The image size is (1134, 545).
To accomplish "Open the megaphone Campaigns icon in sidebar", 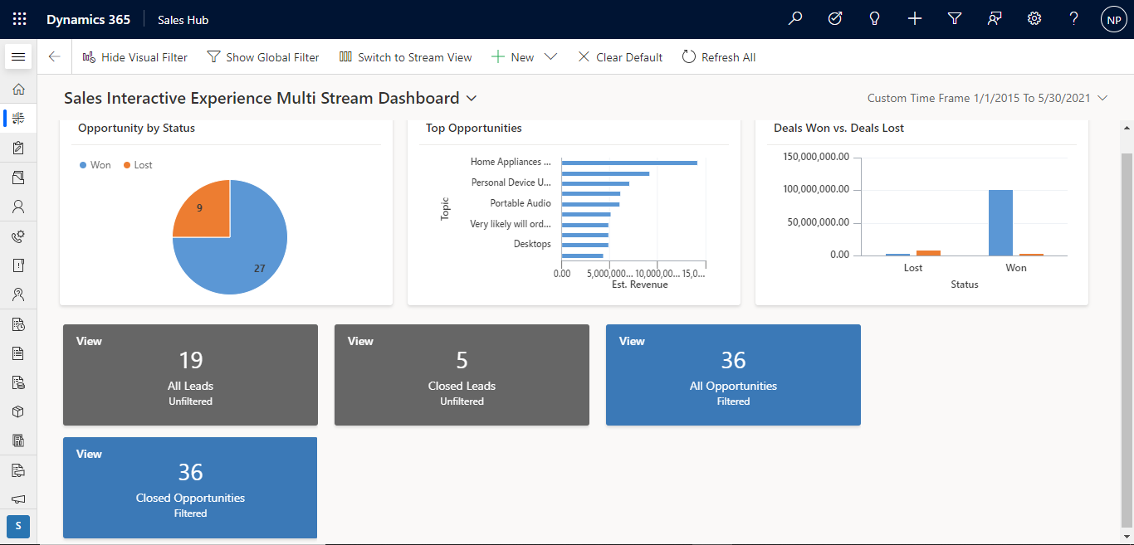I will (x=18, y=499).
